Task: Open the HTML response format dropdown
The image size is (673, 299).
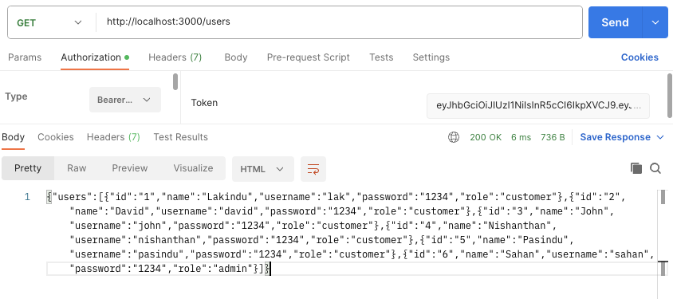Action: pos(262,169)
